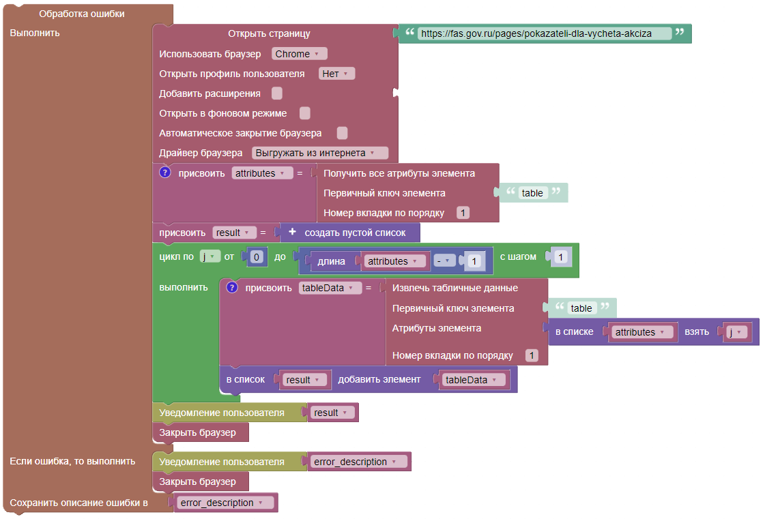Open the Открыть профиль пользователя dropdown showing Нет
The image size is (765, 519).
coord(336,74)
